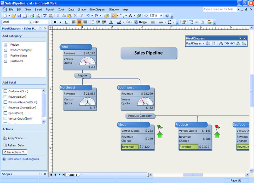Click the Microsoft Visio Help icon
This screenshot has width=254, height=183.
[167, 16]
